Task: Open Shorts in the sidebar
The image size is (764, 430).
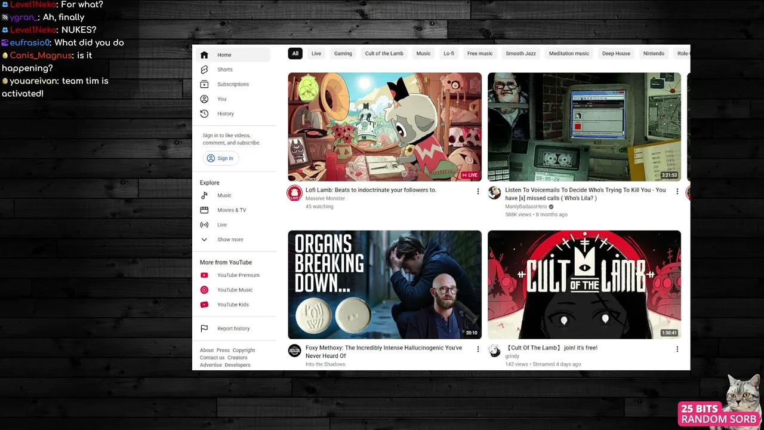Action: [233, 70]
